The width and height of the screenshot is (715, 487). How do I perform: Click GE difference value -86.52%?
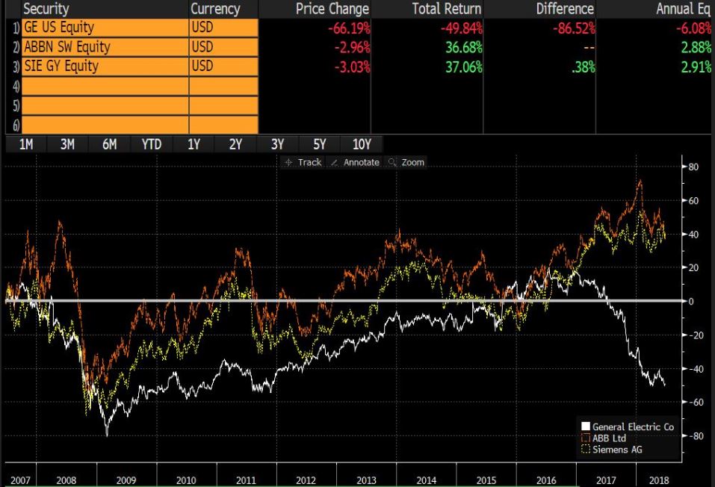[x=574, y=28]
